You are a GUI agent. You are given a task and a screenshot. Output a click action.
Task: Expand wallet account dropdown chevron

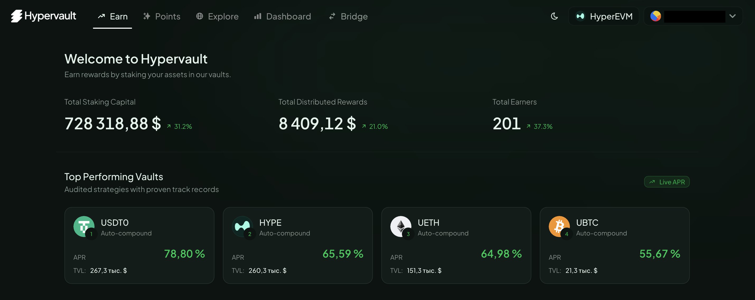click(732, 16)
